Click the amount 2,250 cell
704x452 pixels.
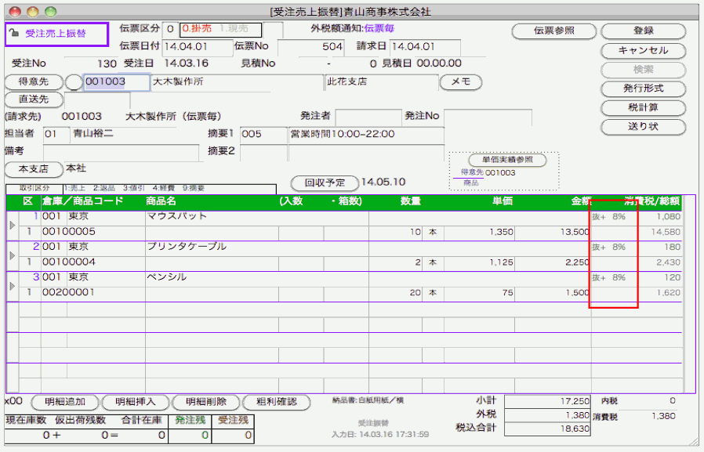(553, 262)
